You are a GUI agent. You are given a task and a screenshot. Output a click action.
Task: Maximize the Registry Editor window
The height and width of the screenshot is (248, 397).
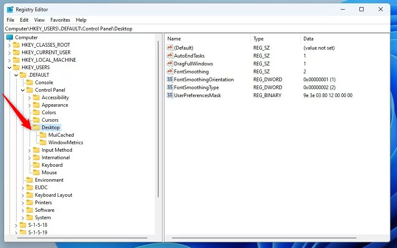pos(361,9)
